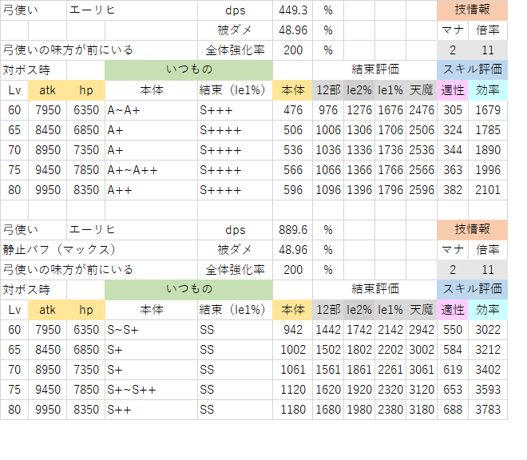Select the S+~S++ rating cell
The width and height of the screenshot is (527, 460).
tap(150, 390)
